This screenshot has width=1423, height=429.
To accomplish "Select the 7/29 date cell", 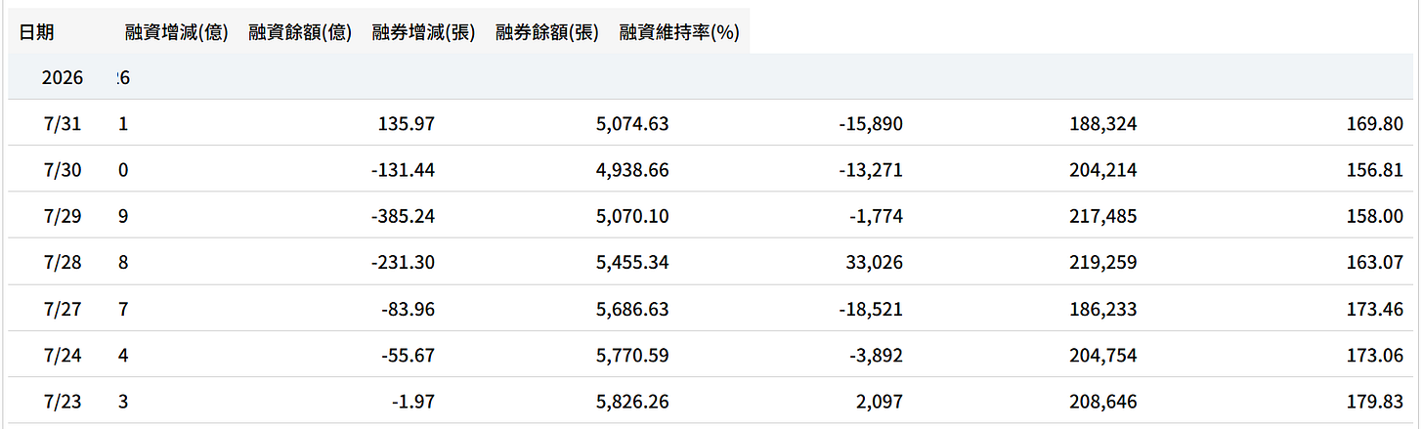I will coord(63,216).
